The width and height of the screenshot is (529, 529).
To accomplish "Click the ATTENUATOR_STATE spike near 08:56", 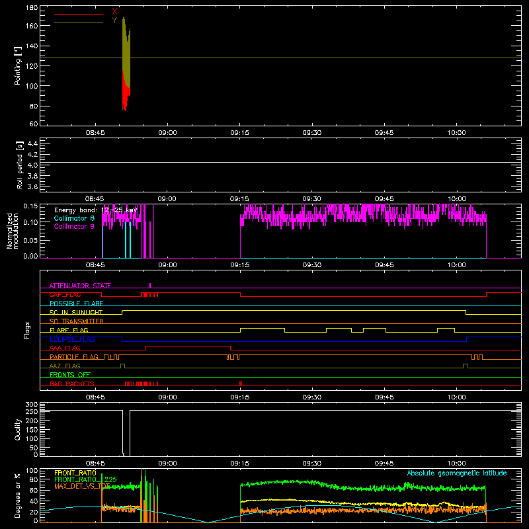I will 150,286.
